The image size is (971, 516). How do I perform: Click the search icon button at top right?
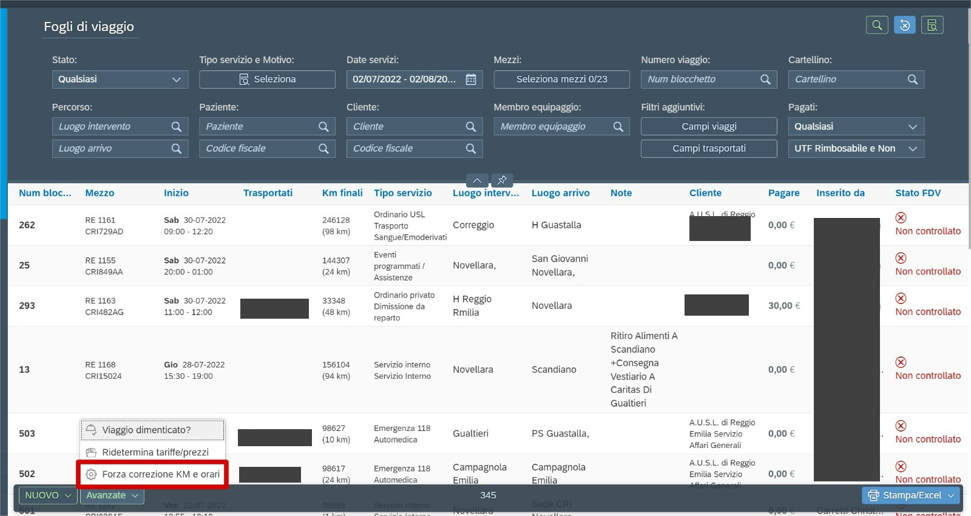[x=877, y=25]
